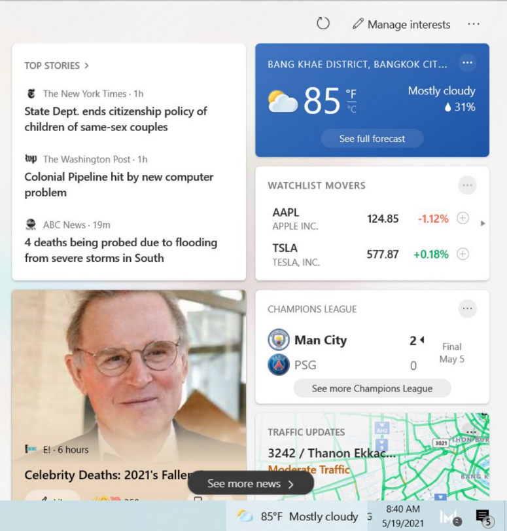
Task: Expand Top Stories section
Action: point(56,65)
